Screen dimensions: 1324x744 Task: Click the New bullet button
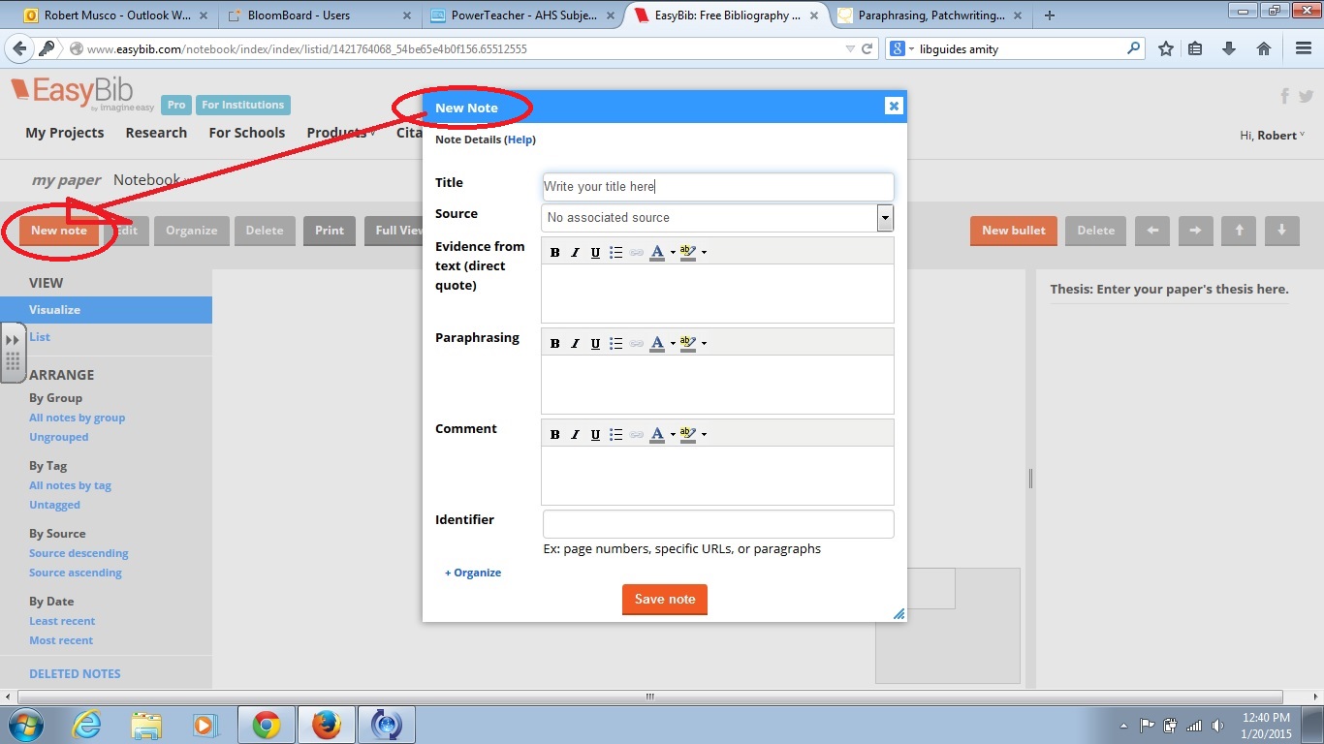tap(1014, 231)
